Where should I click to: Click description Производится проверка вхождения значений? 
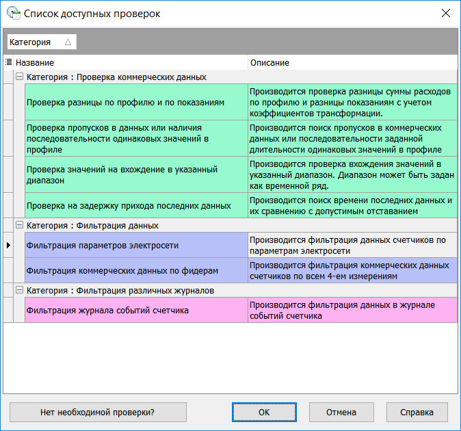352,174
